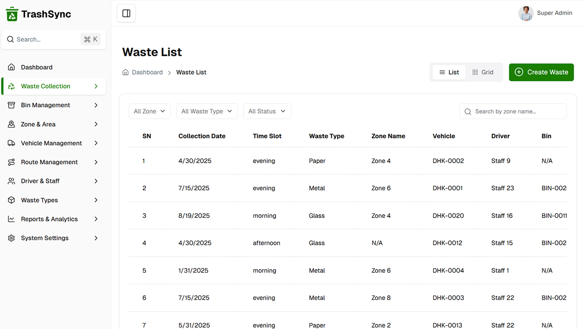Click the TrashSync recycle bin logo
This screenshot has height=329, width=586.
pos(11,14)
